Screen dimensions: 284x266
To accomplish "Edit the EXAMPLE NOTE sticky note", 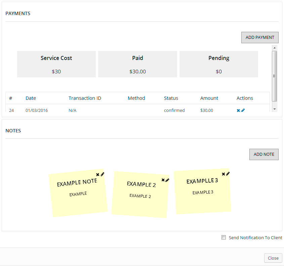I will point(103,174).
